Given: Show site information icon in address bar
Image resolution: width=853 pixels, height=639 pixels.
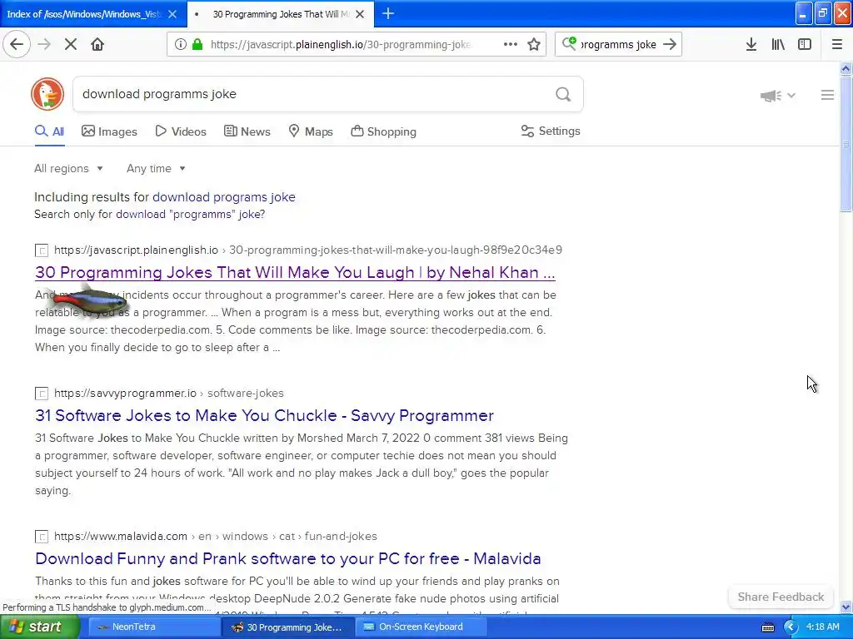Looking at the screenshot, I should (x=181, y=44).
